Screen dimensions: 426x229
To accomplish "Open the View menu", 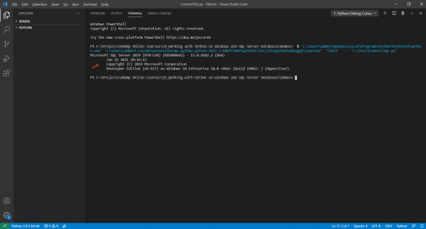I will coord(55,4).
